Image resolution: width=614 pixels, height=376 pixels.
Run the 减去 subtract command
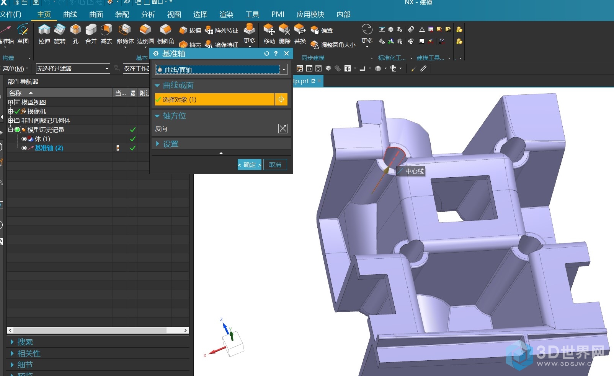106,34
